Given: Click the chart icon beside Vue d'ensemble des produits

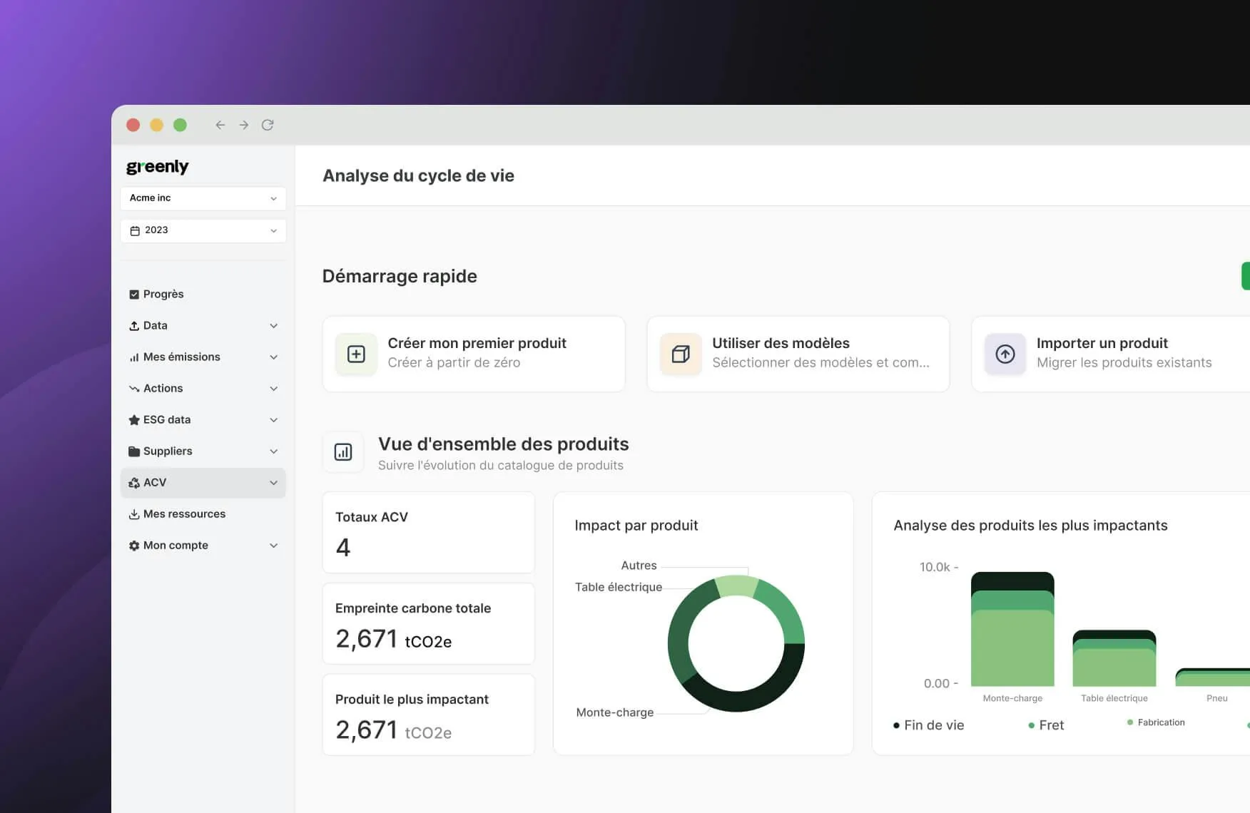Looking at the screenshot, I should point(343,452).
